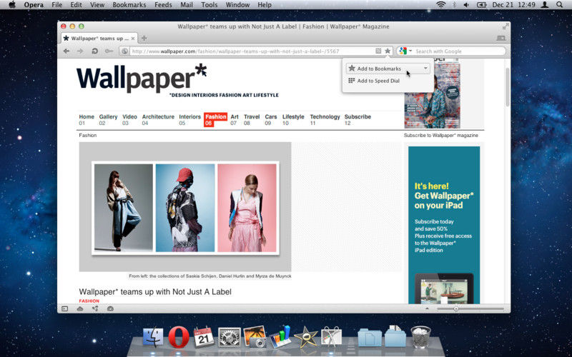This screenshot has width=572, height=357.
Task: Click the red FASHION category label
Action: (89, 301)
